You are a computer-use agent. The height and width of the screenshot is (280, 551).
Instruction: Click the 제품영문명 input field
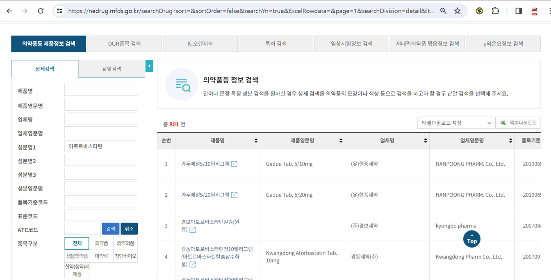[101, 105]
